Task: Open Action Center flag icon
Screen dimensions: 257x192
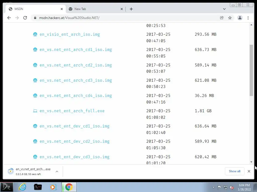Action: pos(219,187)
